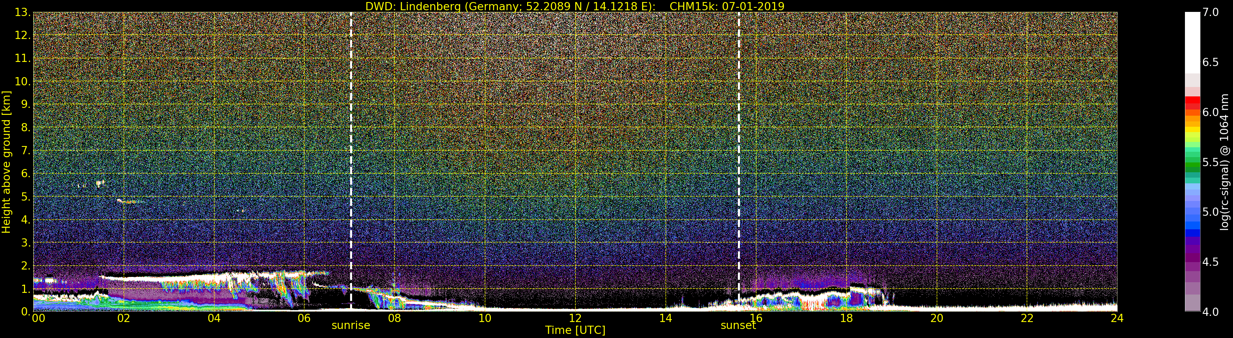This screenshot has height=338, width=1233.
Task: Click the colorbar value '4.5'
Action: [1210, 262]
